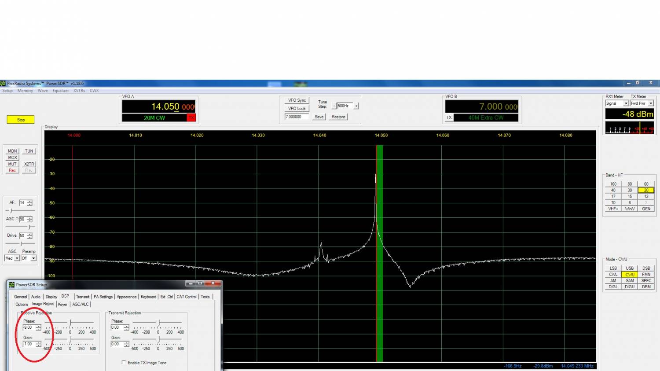Click the red TX indicator in VFO A
660x371 pixels.
[191, 118]
